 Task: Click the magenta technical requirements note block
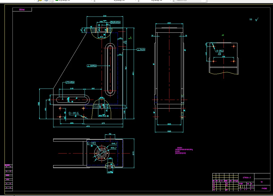point(184,151)
